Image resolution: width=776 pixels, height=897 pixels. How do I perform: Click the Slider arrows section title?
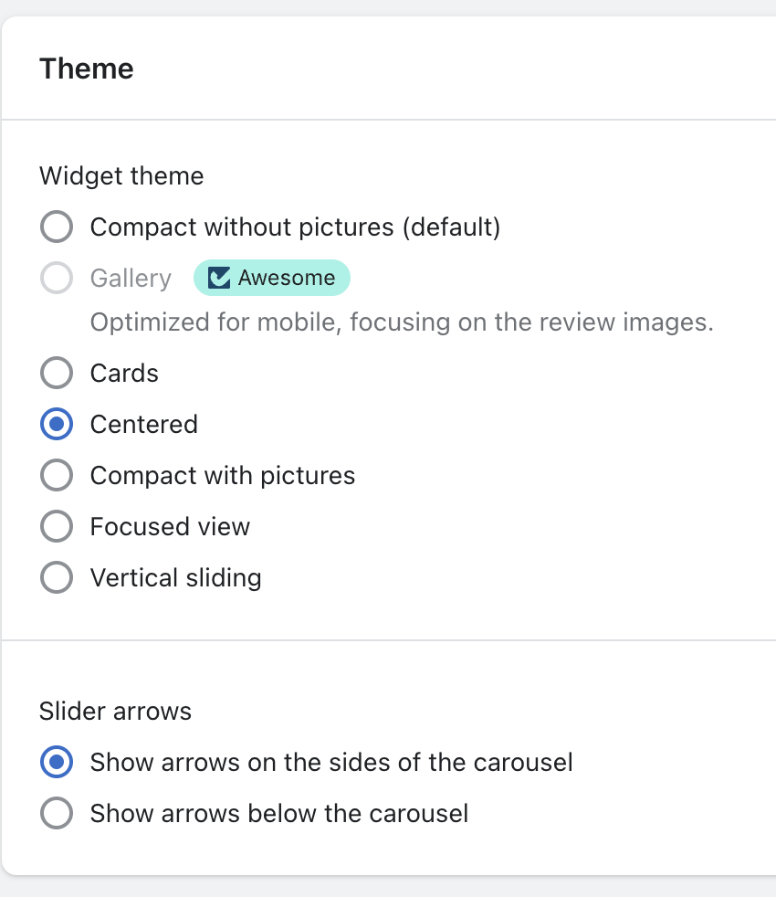pyautogui.click(x=116, y=711)
